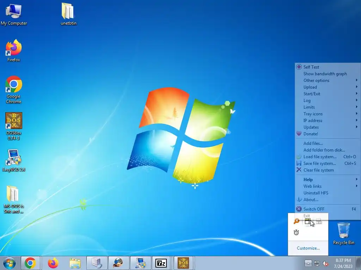This screenshot has height=270, width=361.
Task: Select the Recycle Bin desktop icon
Action: pyautogui.click(x=343, y=233)
